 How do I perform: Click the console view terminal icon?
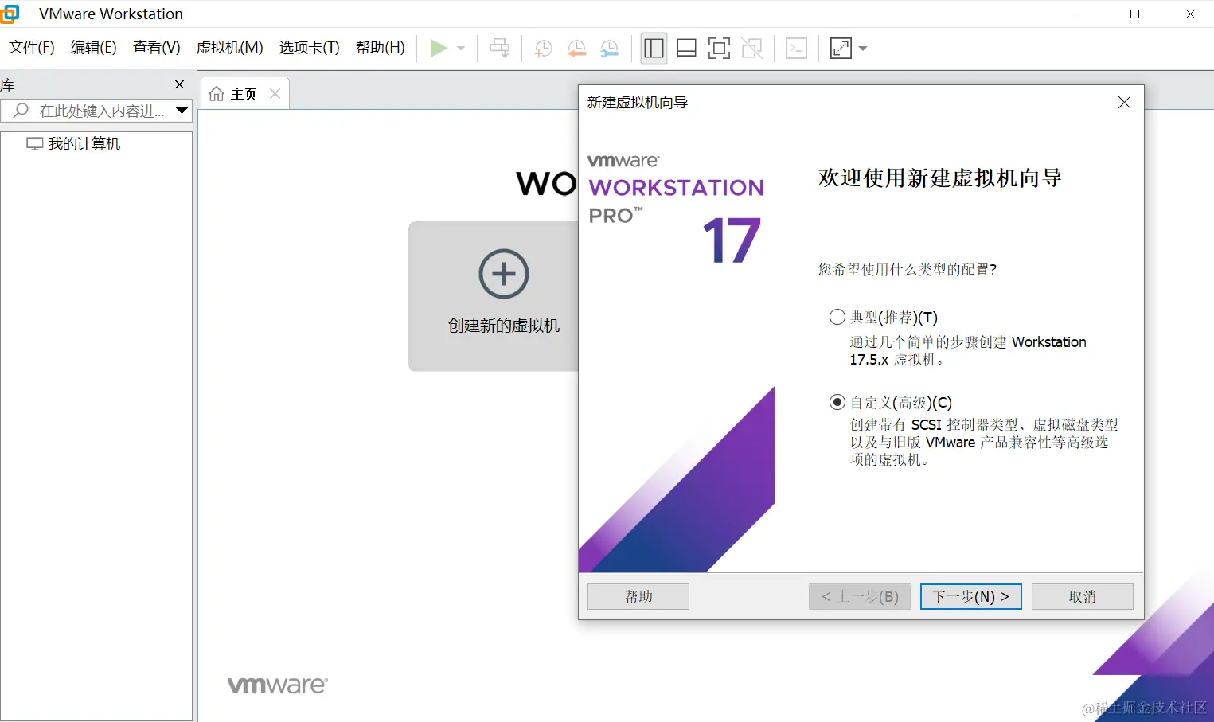click(x=796, y=48)
